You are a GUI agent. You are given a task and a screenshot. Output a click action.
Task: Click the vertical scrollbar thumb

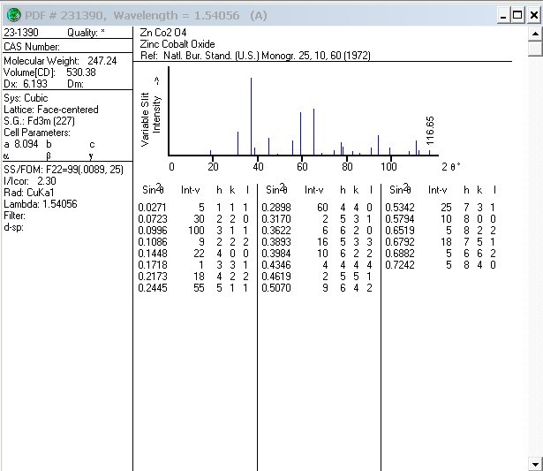click(x=535, y=49)
